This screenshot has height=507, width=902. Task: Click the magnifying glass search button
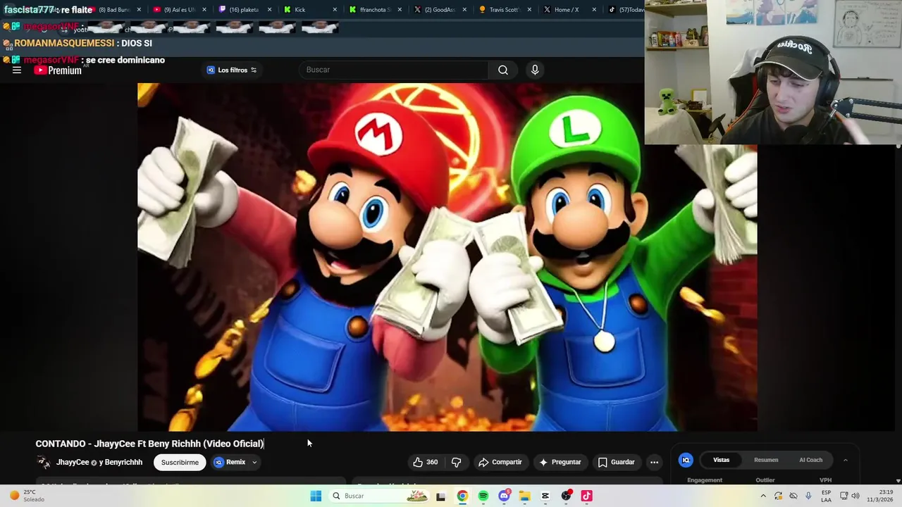[x=503, y=70]
